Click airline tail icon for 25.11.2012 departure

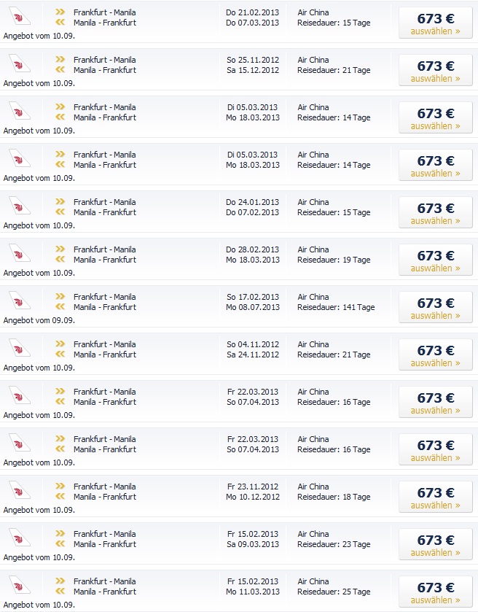point(19,63)
